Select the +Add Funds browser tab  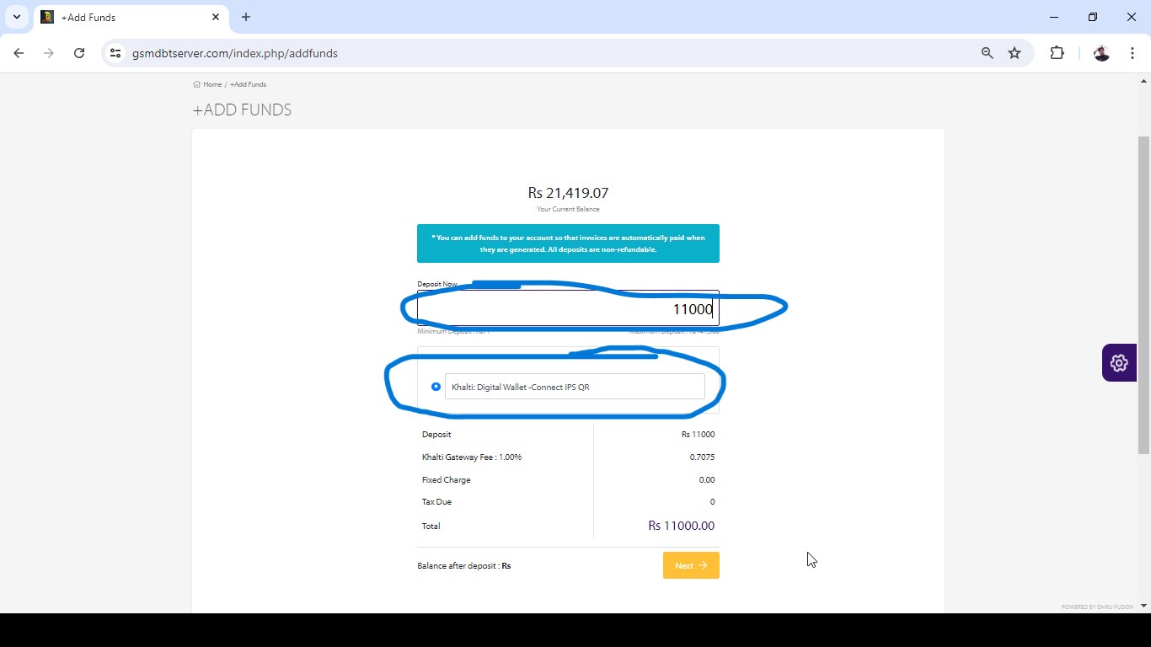[x=131, y=17]
